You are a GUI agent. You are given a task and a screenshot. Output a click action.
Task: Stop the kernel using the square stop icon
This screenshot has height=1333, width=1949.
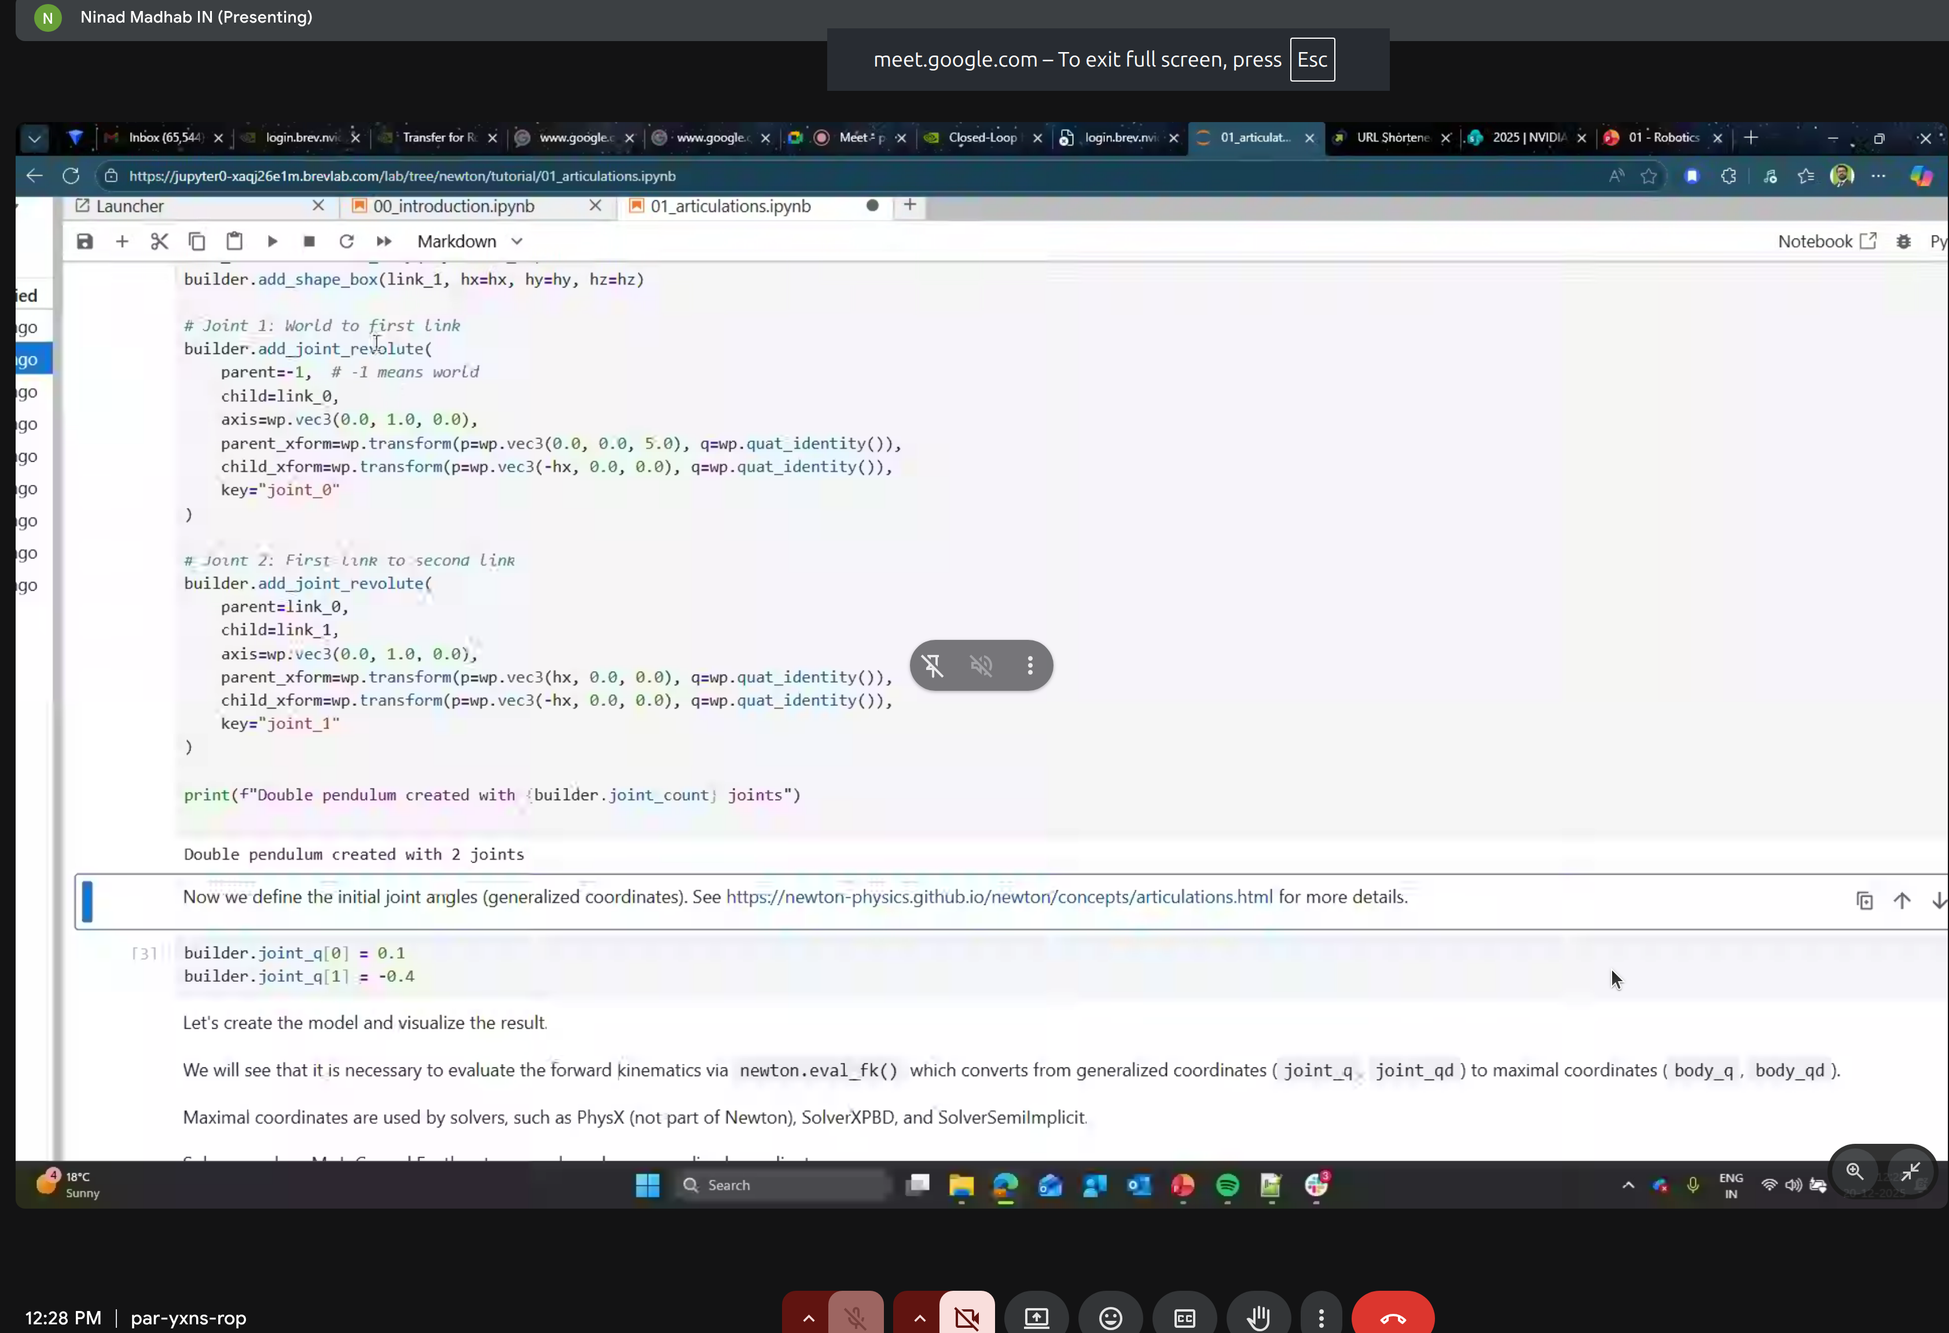309,241
